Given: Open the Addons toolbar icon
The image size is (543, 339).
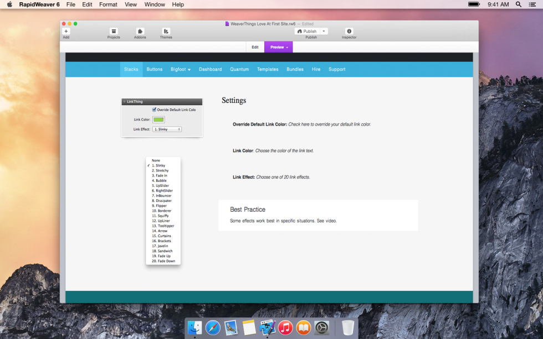Looking at the screenshot, I should [140, 31].
